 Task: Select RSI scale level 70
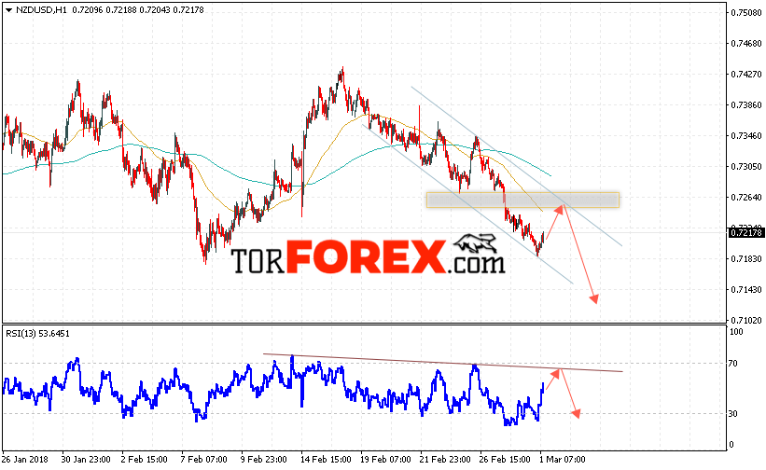pos(733,363)
